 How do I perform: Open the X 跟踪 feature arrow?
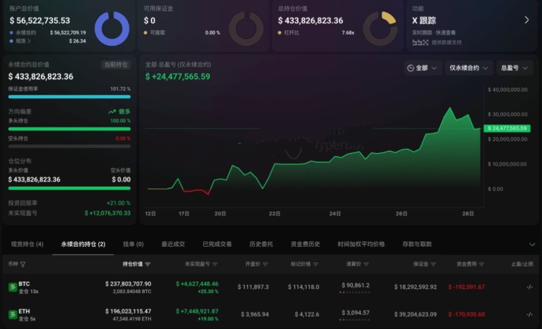coord(527,20)
